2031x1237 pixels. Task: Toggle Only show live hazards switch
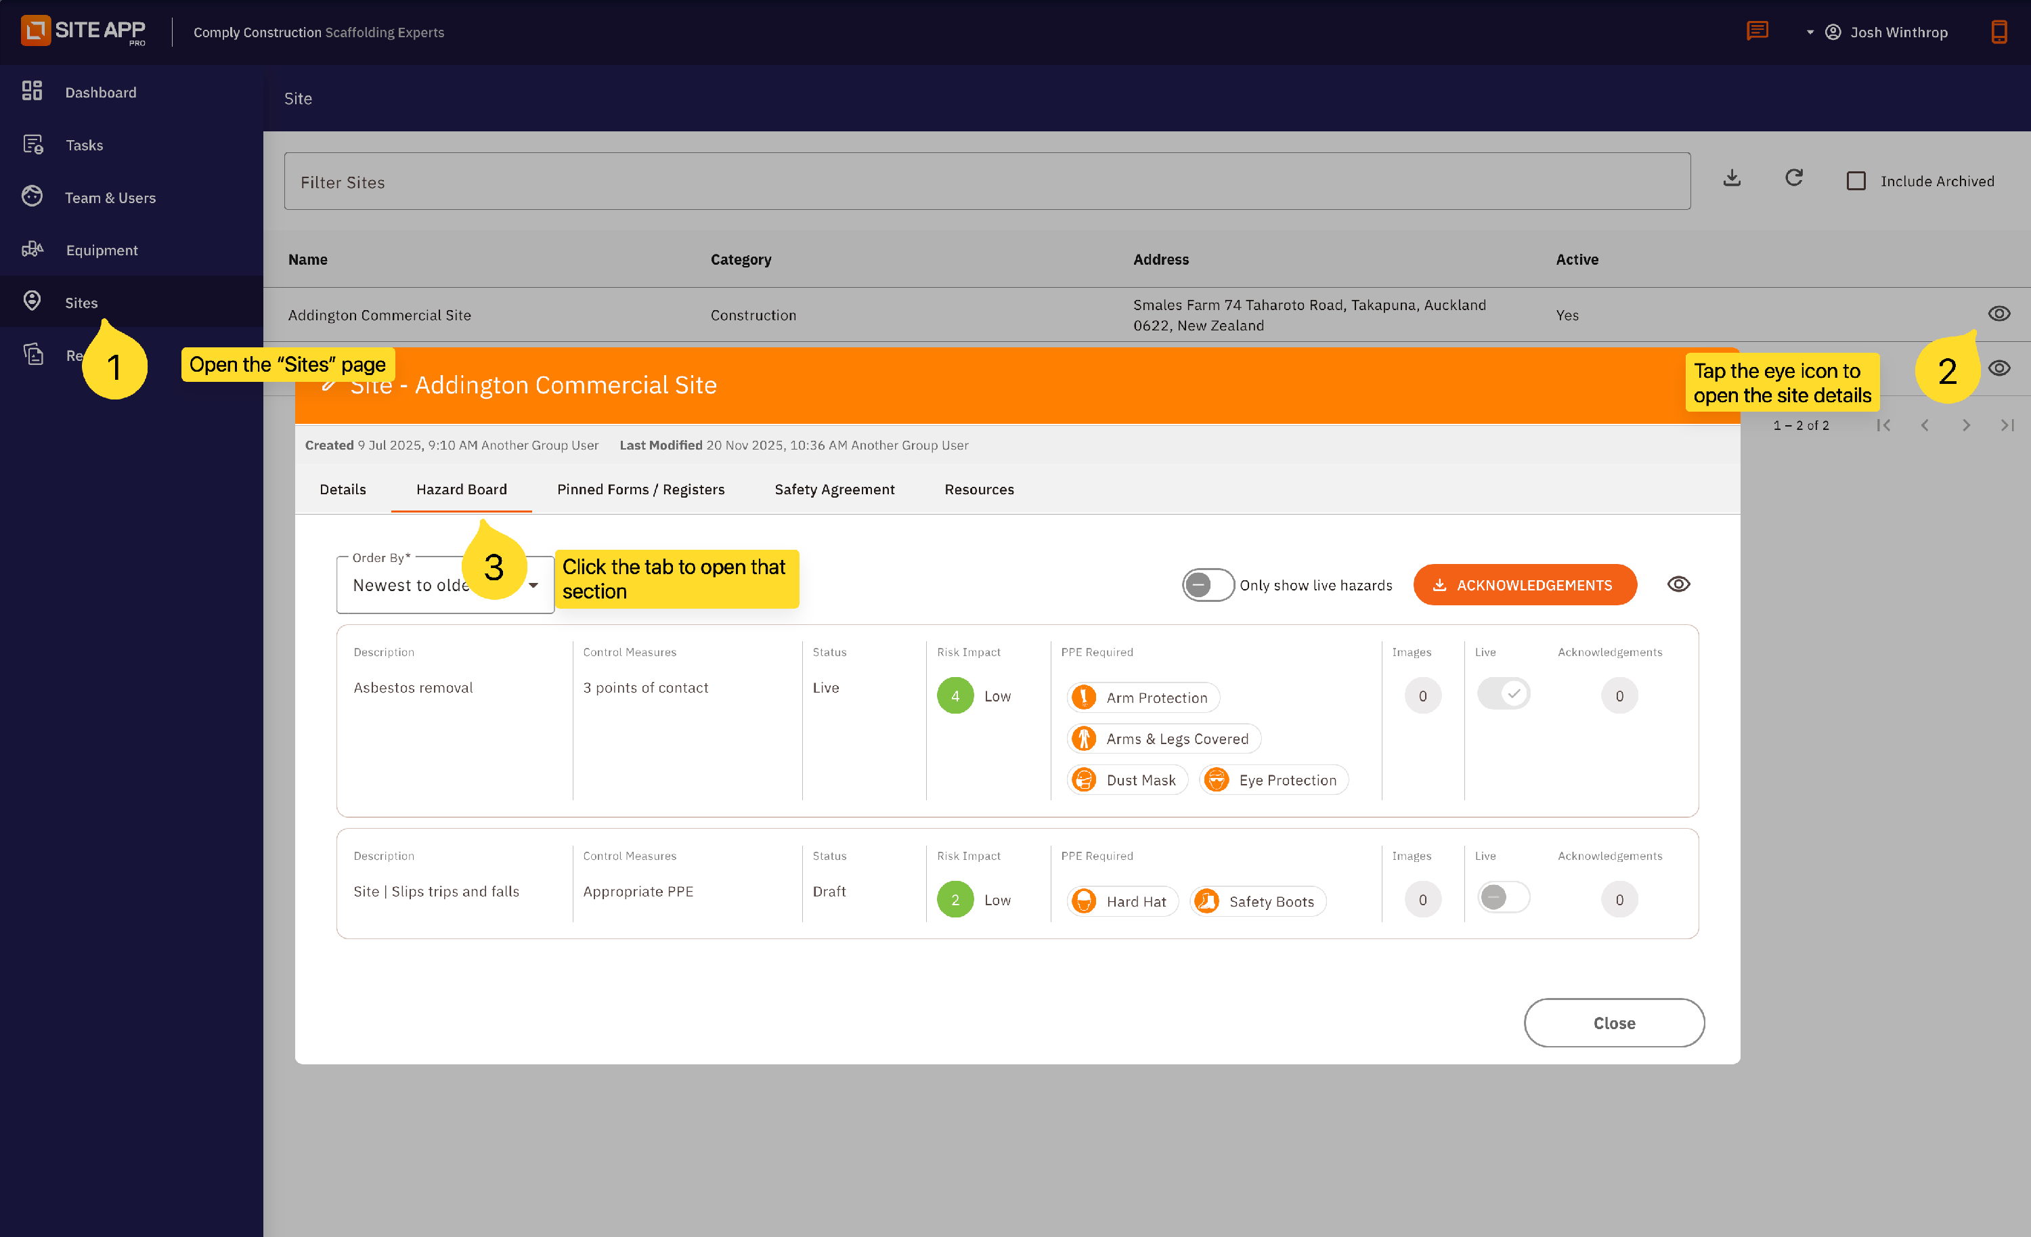click(x=1208, y=585)
